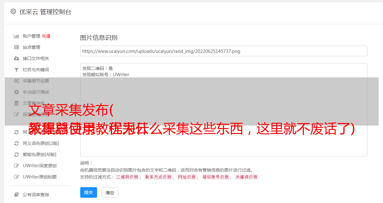The width and height of the screenshot is (383, 203).
Task: Click the gears icon for 采集细节设置
Action: coord(17,81)
